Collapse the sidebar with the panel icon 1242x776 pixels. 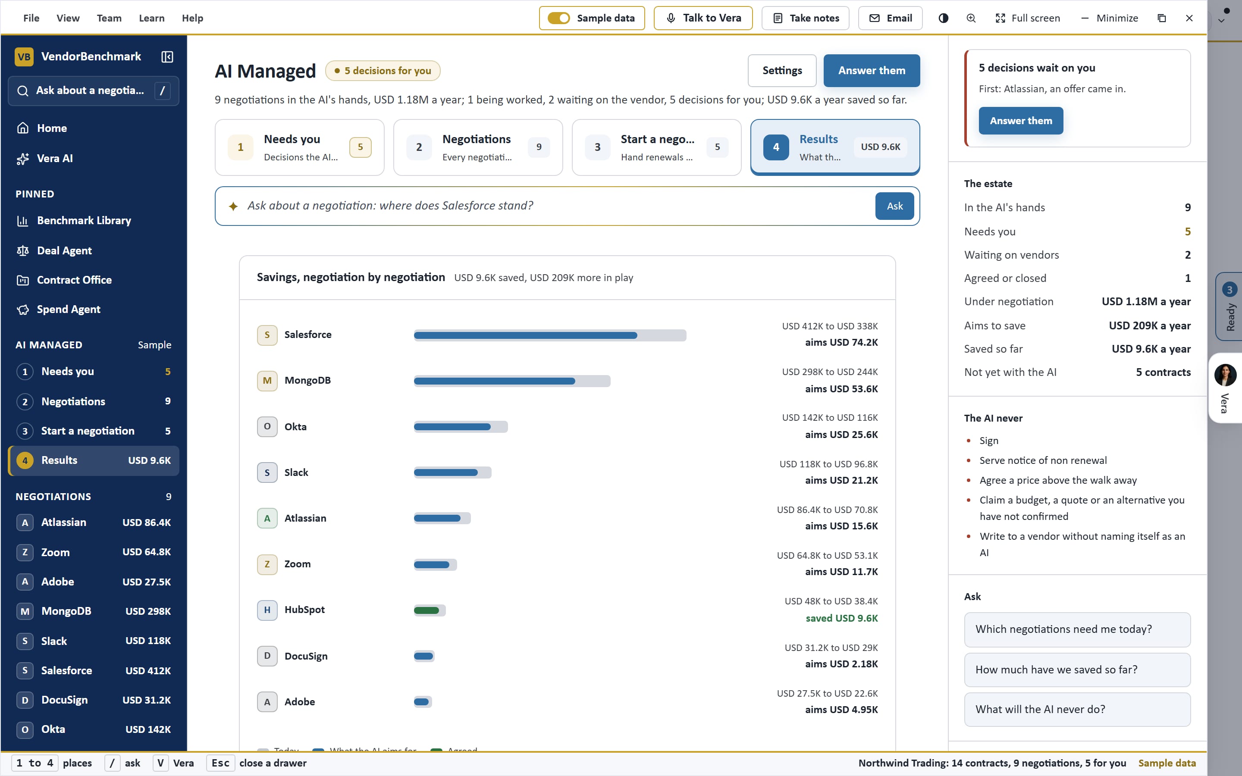(x=167, y=56)
